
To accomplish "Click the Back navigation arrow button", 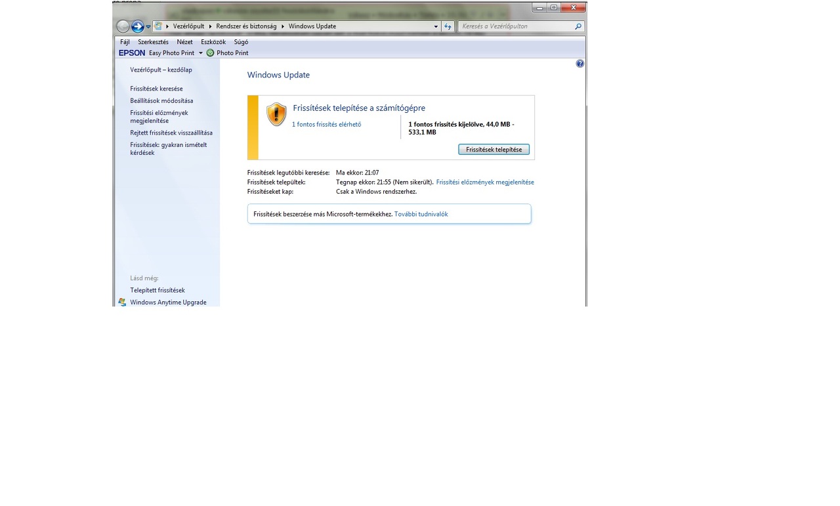I will click(123, 26).
